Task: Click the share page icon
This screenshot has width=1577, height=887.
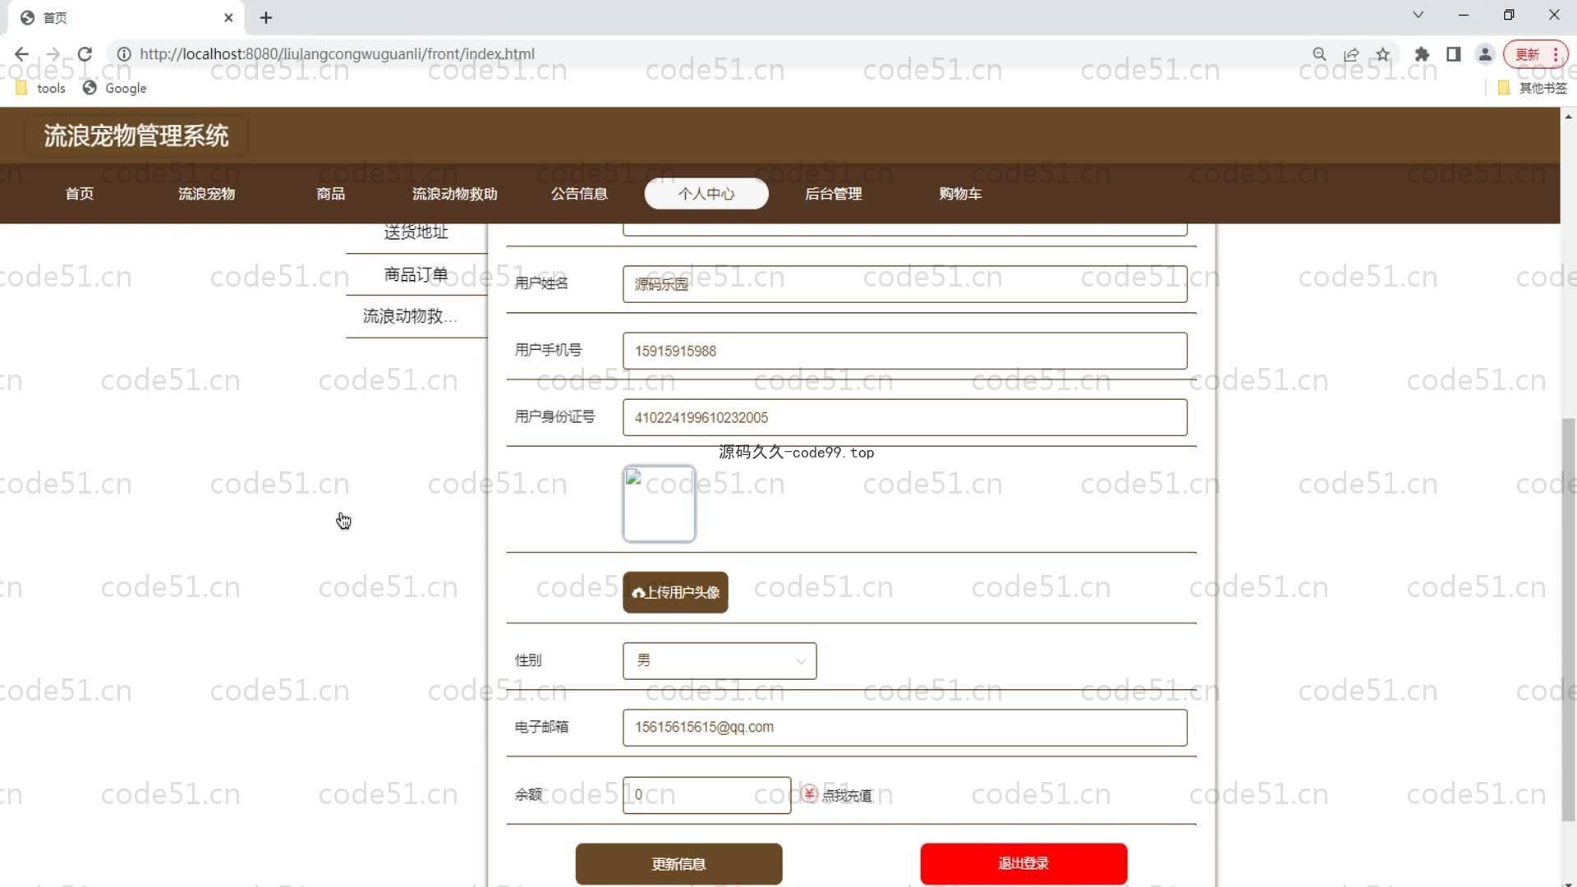Action: [1351, 54]
